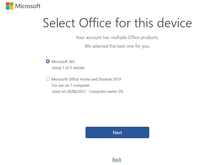Click the 'Used on 28/08/2021' text
The height and width of the screenshot is (165, 222).
[69, 92]
